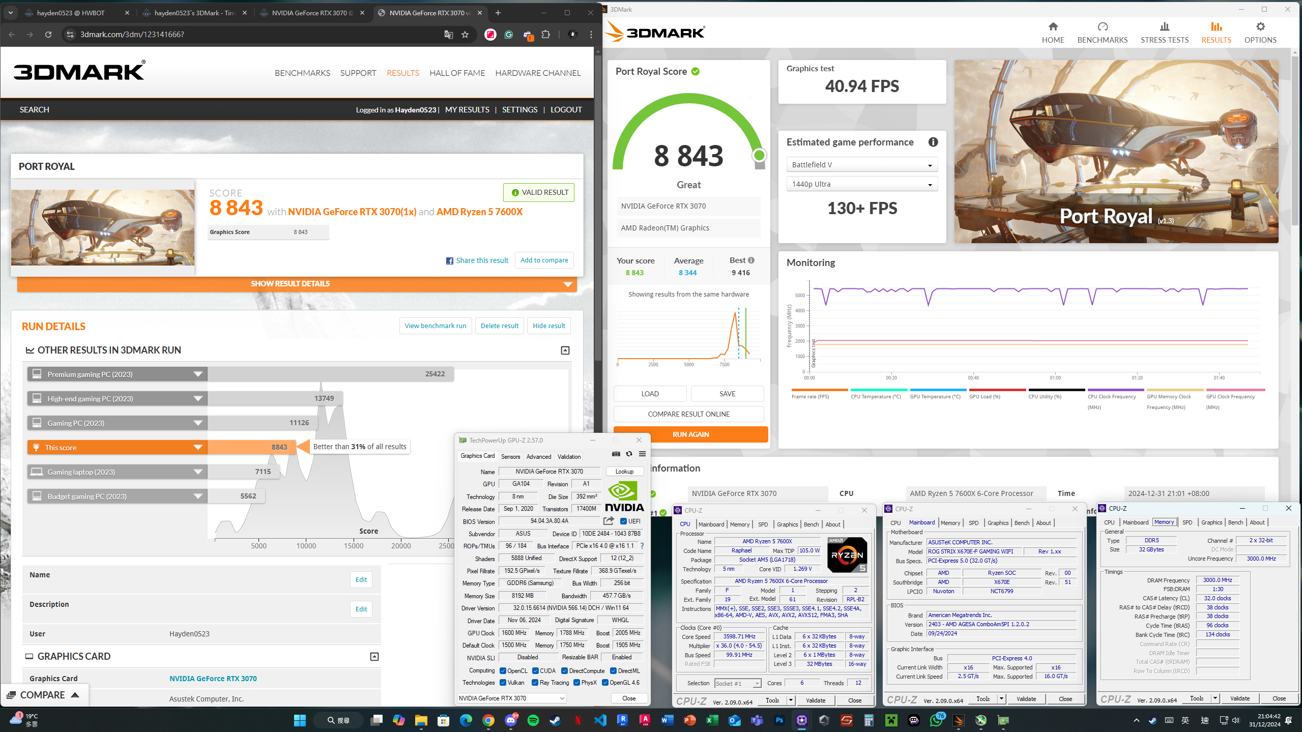The height and width of the screenshot is (732, 1302).
Task: Click the Lookup button in GPU-Z
Action: click(624, 472)
